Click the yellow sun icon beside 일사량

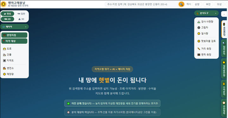coord(199,34)
